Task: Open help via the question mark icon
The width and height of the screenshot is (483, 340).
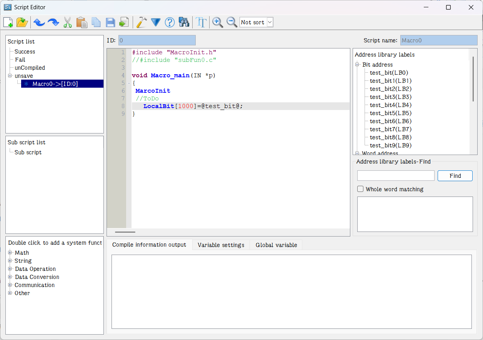Action: pyautogui.click(x=170, y=22)
